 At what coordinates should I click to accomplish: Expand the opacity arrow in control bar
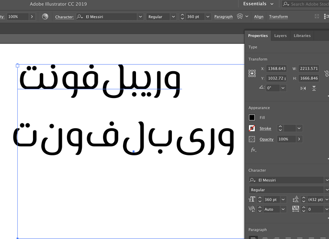coord(32,17)
